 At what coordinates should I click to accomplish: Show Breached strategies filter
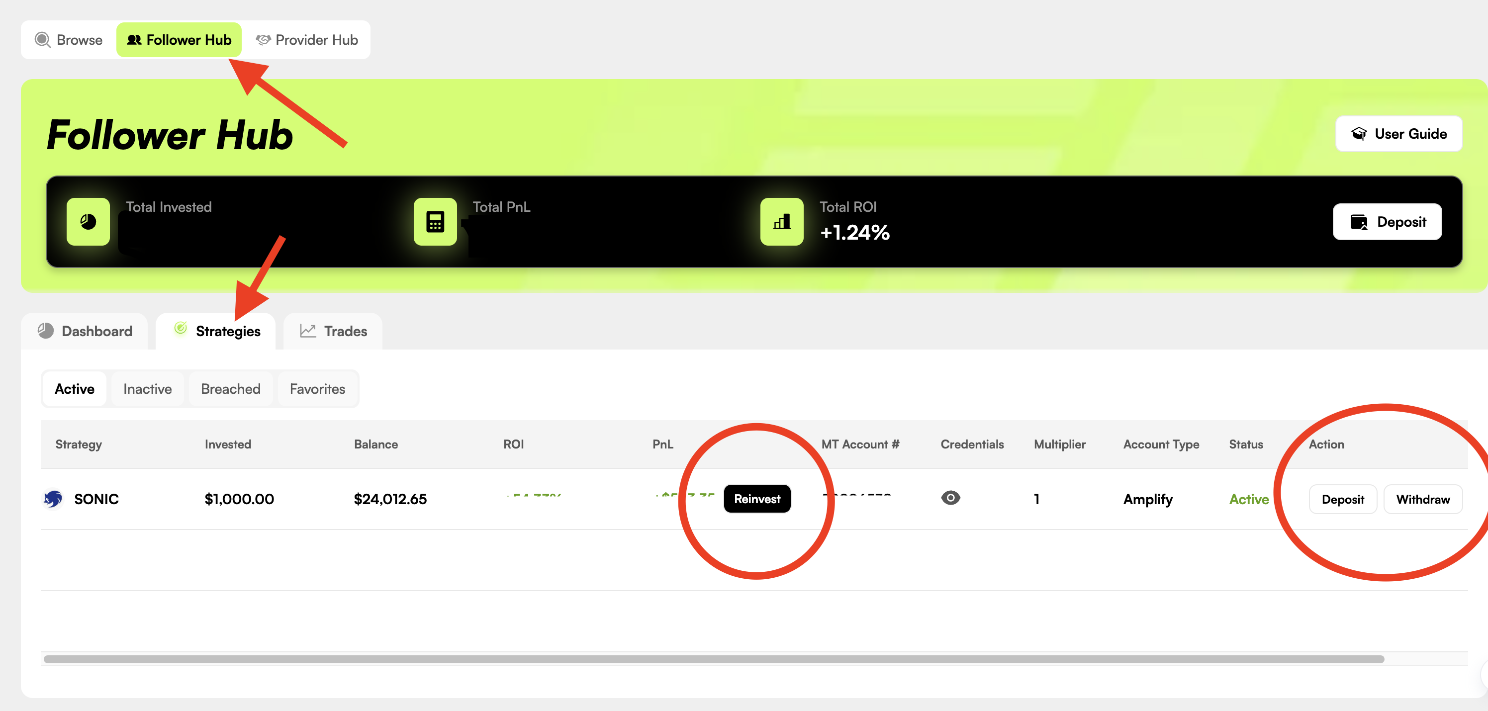tap(230, 389)
